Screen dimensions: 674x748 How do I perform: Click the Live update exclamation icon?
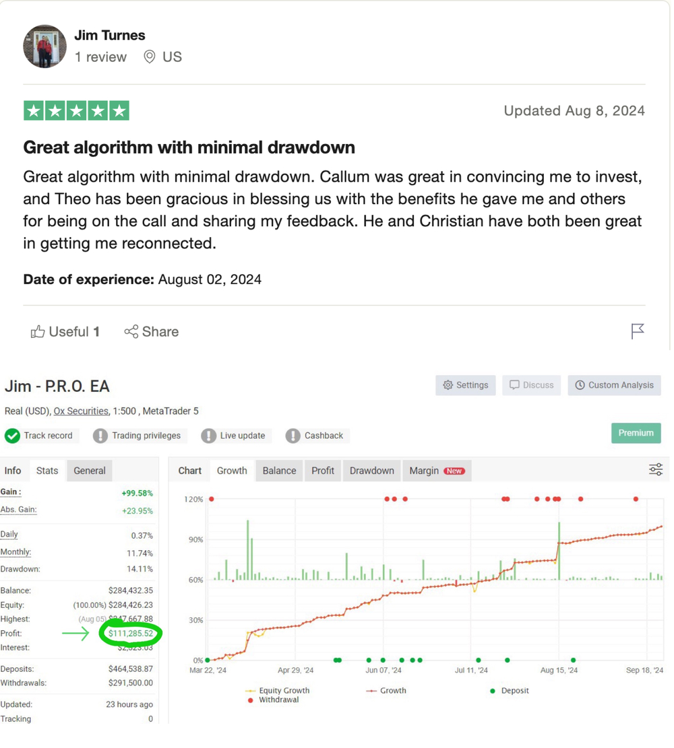coord(208,436)
